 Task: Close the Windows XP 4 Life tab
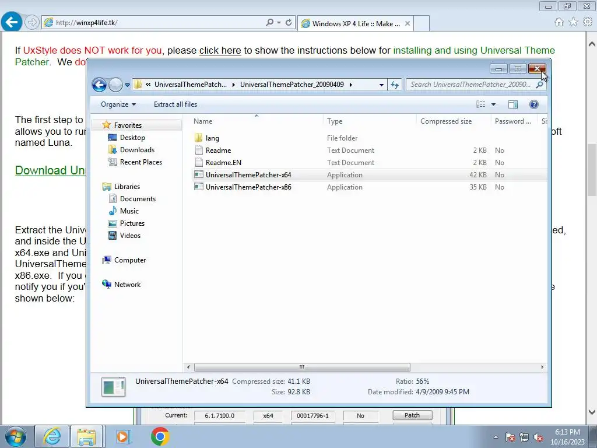(x=408, y=23)
